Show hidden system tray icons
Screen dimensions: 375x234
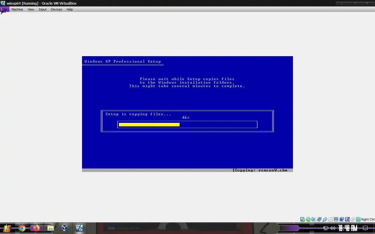(319, 228)
